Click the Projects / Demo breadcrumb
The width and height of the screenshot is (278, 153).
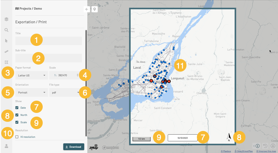tap(29, 9)
